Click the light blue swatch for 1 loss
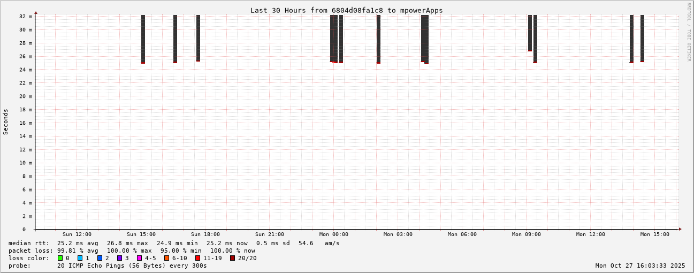Viewport: 694px width, 273px height. point(80,258)
